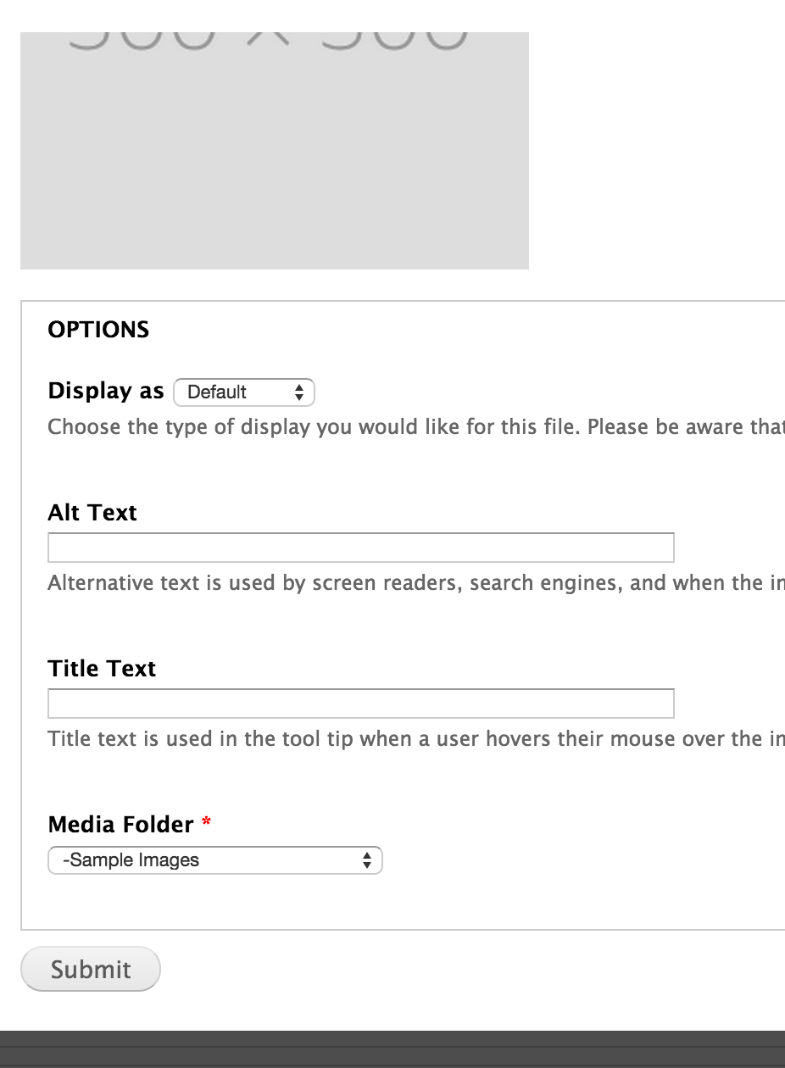Focus the Title Text input field
The height and width of the screenshot is (1068, 785).
[x=361, y=704]
